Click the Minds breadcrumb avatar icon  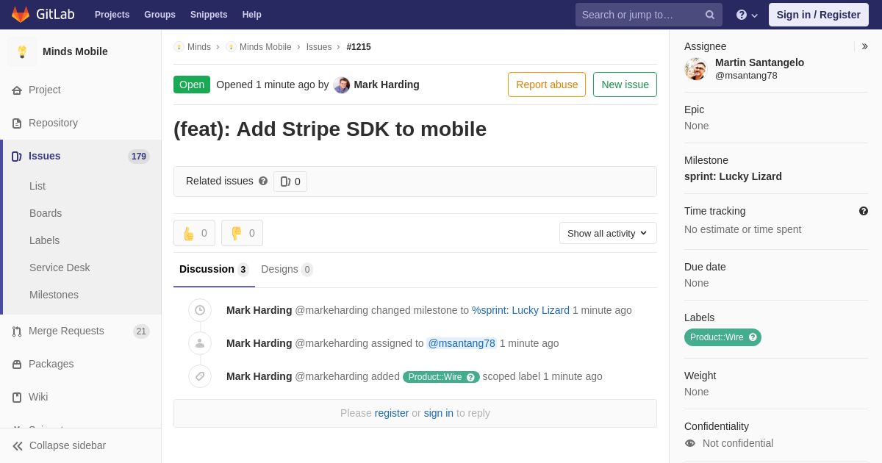coord(179,47)
